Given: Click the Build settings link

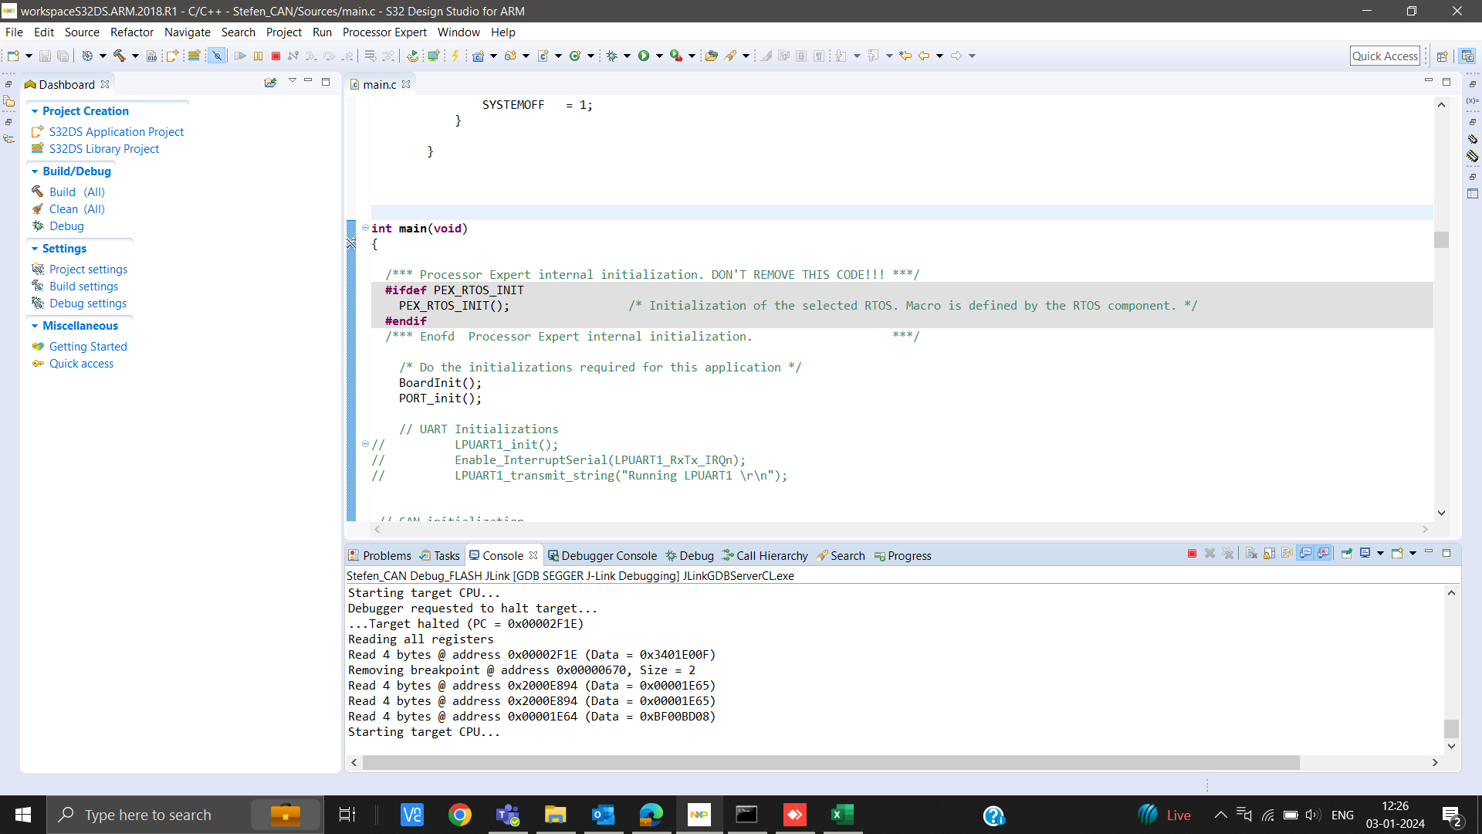Looking at the screenshot, I should click(x=83, y=286).
